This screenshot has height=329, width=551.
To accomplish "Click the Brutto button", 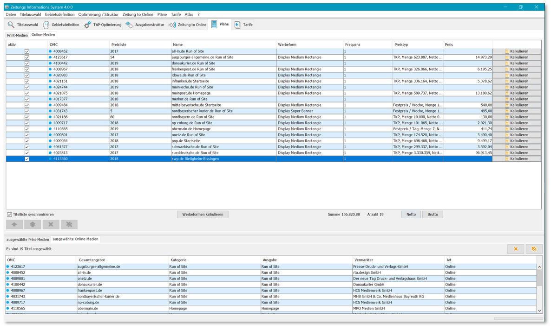I will click(433, 215).
